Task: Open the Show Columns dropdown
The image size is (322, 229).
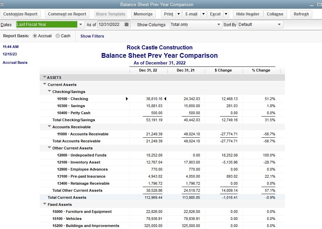Action: 218,25
